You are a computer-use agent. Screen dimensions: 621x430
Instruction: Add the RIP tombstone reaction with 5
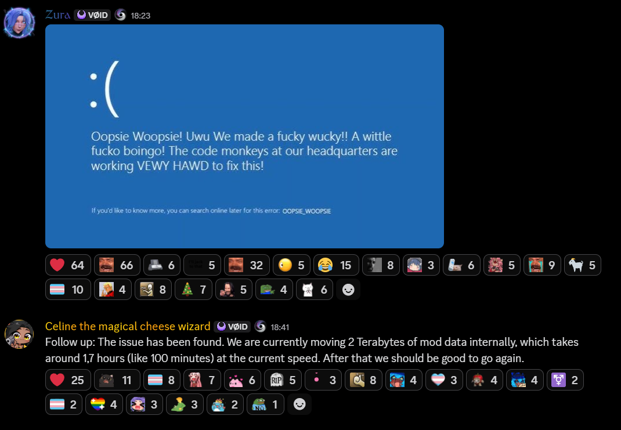click(x=283, y=380)
